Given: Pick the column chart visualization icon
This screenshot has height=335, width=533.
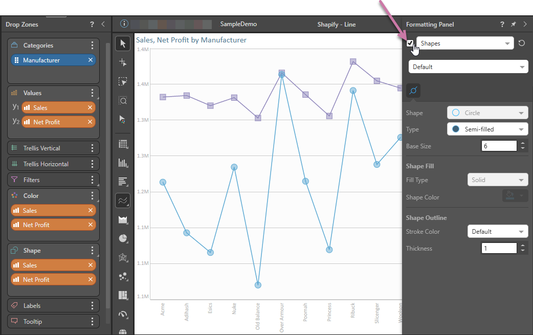Looking at the screenshot, I should pyautogui.click(x=123, y=163).
